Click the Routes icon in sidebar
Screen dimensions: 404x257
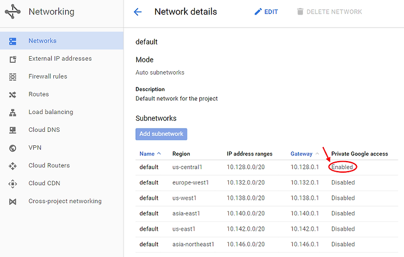click(12, 95)
